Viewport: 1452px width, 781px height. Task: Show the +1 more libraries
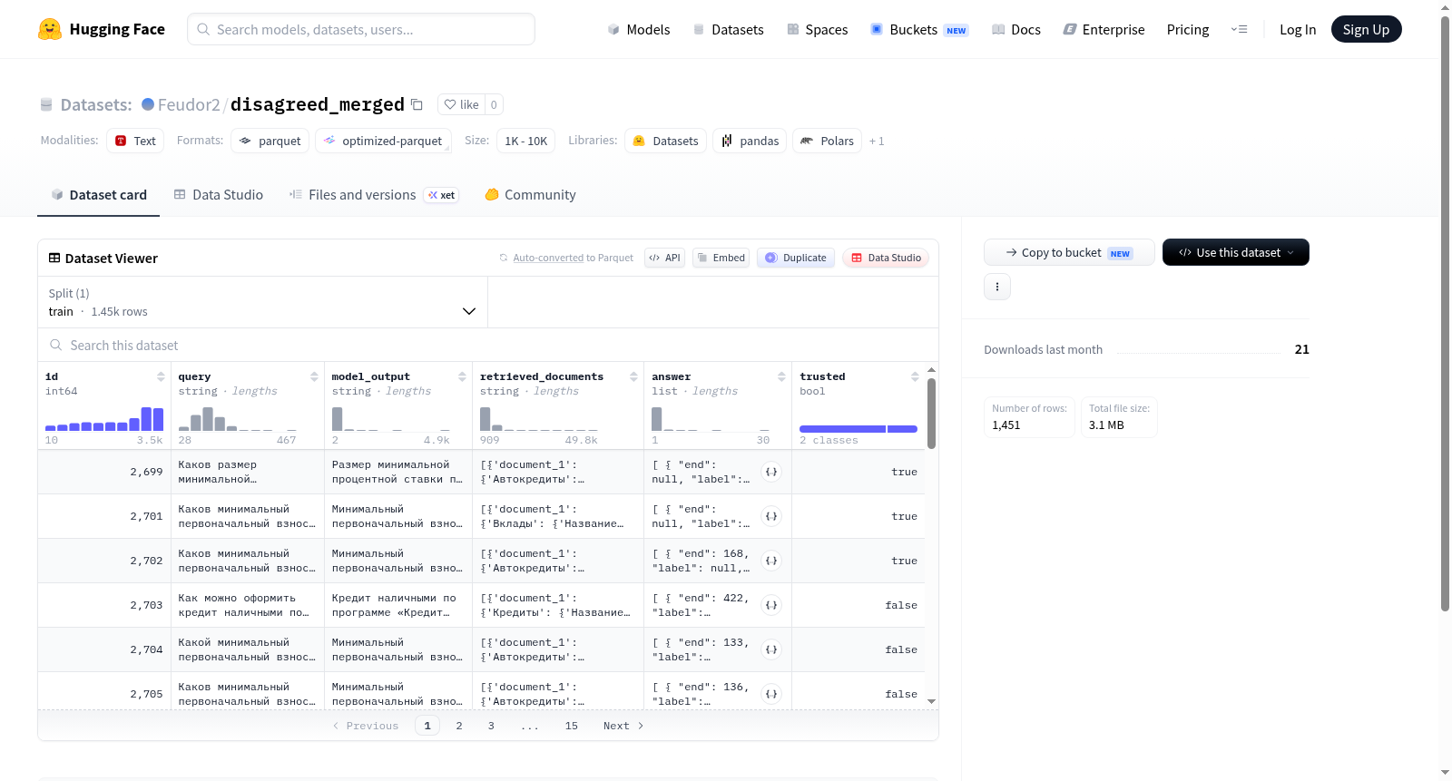tap(877, 142)
